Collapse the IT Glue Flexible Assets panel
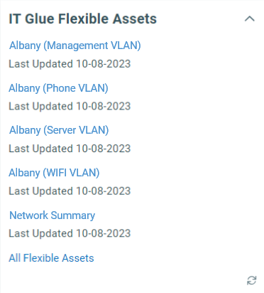Image resolution: width=264 pixels, height=293 pixels. click(250, 18)
